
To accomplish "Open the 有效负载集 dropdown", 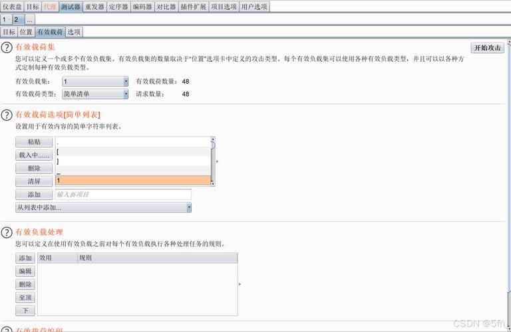I will [x=95, y=81].
